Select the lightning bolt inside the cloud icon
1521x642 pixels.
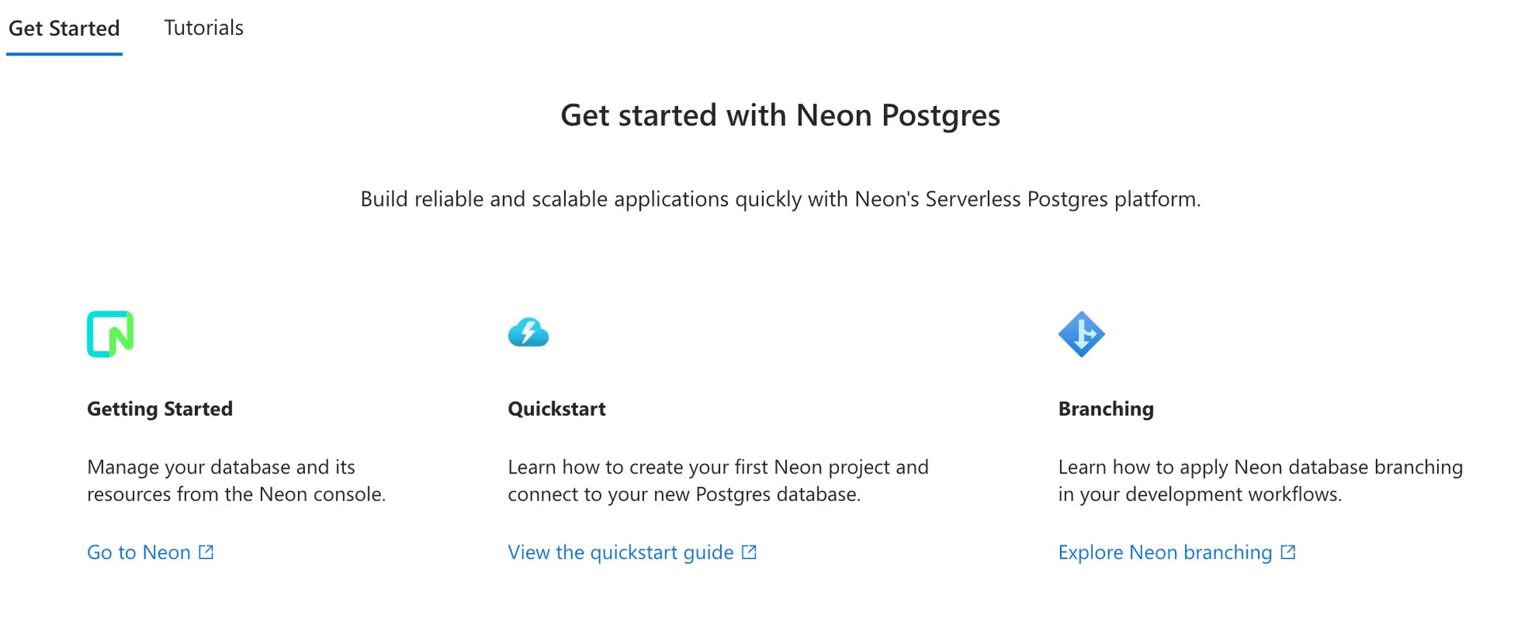pos(528,334)
